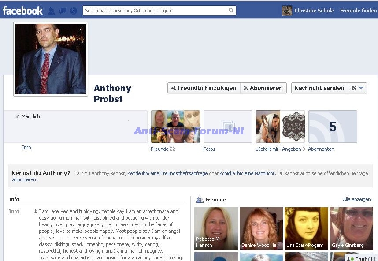Open Rebecca M. Hanson's friend photo
The image size is (378, 261).
pyautogui.click(x=216, y=228)
